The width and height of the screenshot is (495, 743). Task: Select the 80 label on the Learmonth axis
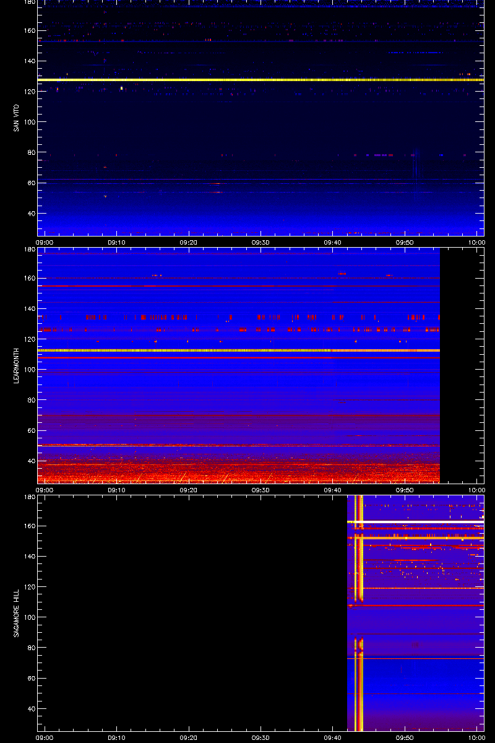30,400
